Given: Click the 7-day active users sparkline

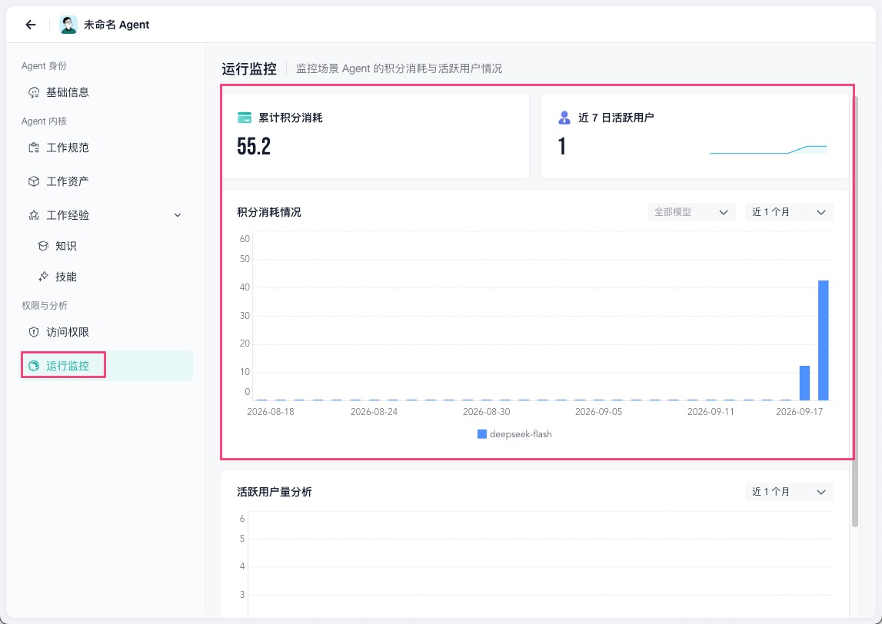Looking at the screenshot, I should coord(768,150).
